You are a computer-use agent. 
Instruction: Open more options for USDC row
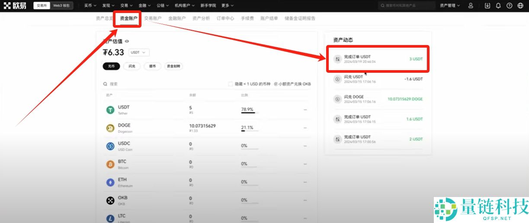[305, 146]
